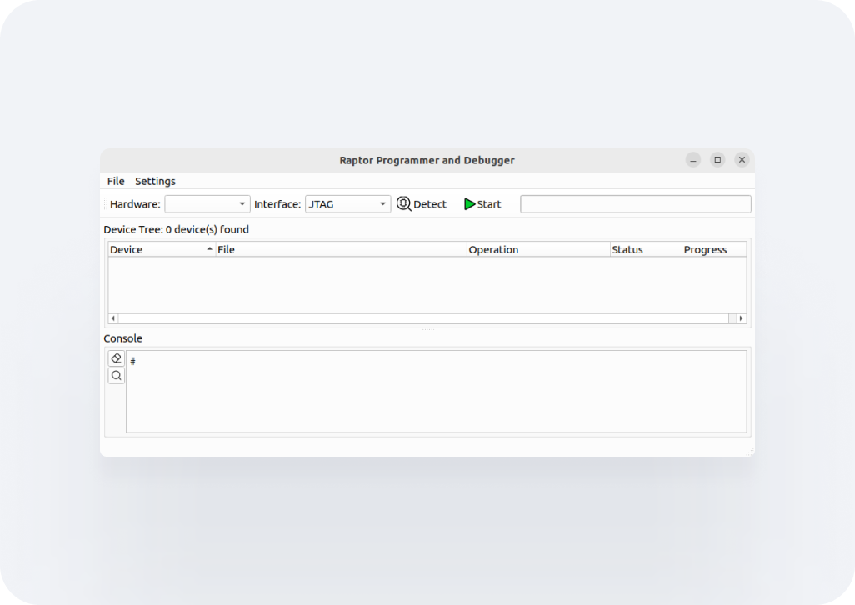Click the Console label
Image resolution: width=855 pixels, height=605 pixels.
[x=122, y=338]
